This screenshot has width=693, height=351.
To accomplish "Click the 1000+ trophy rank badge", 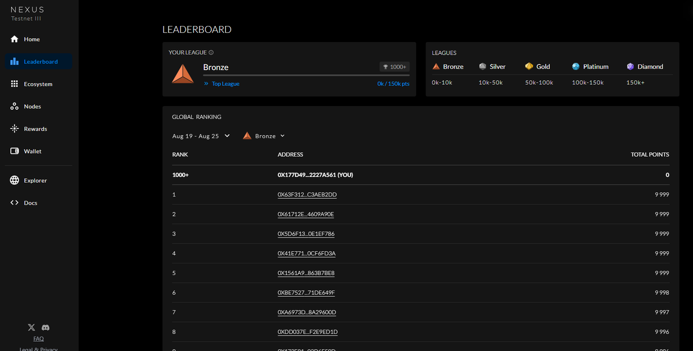I will pos(395,67).
